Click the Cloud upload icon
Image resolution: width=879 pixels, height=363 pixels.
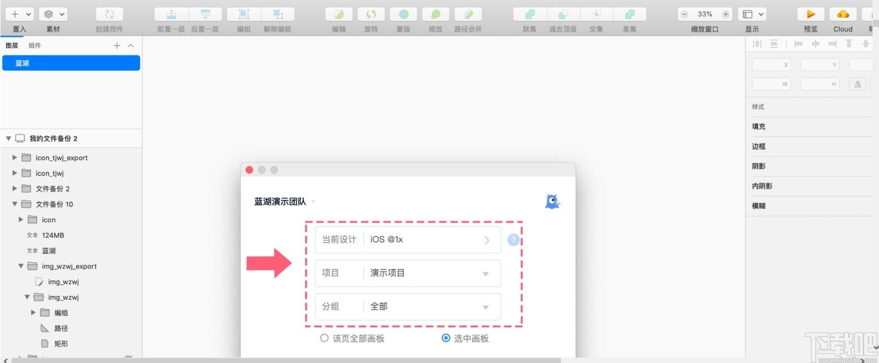click(843, 14)
